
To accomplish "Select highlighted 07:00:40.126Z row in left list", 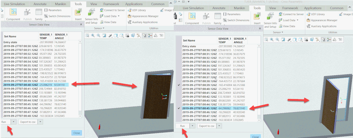I will [x=36, y=85].
